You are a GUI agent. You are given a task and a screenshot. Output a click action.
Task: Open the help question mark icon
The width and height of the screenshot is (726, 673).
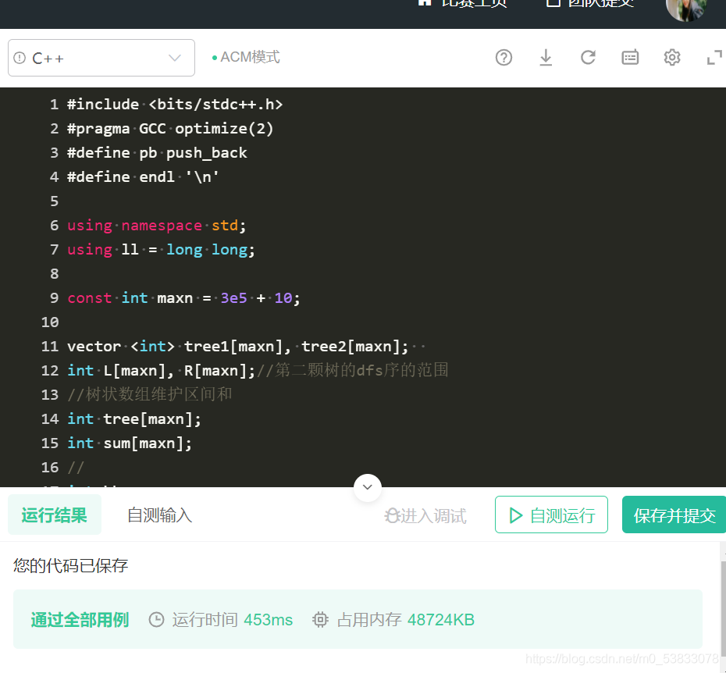point(504,58)
